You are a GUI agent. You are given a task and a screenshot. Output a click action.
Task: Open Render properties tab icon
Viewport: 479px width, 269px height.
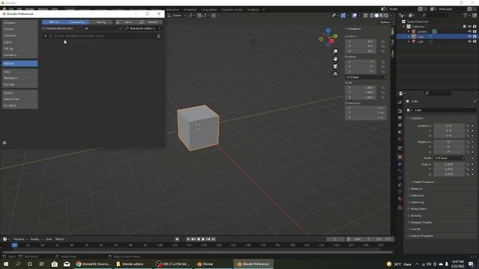click(400, 111)
